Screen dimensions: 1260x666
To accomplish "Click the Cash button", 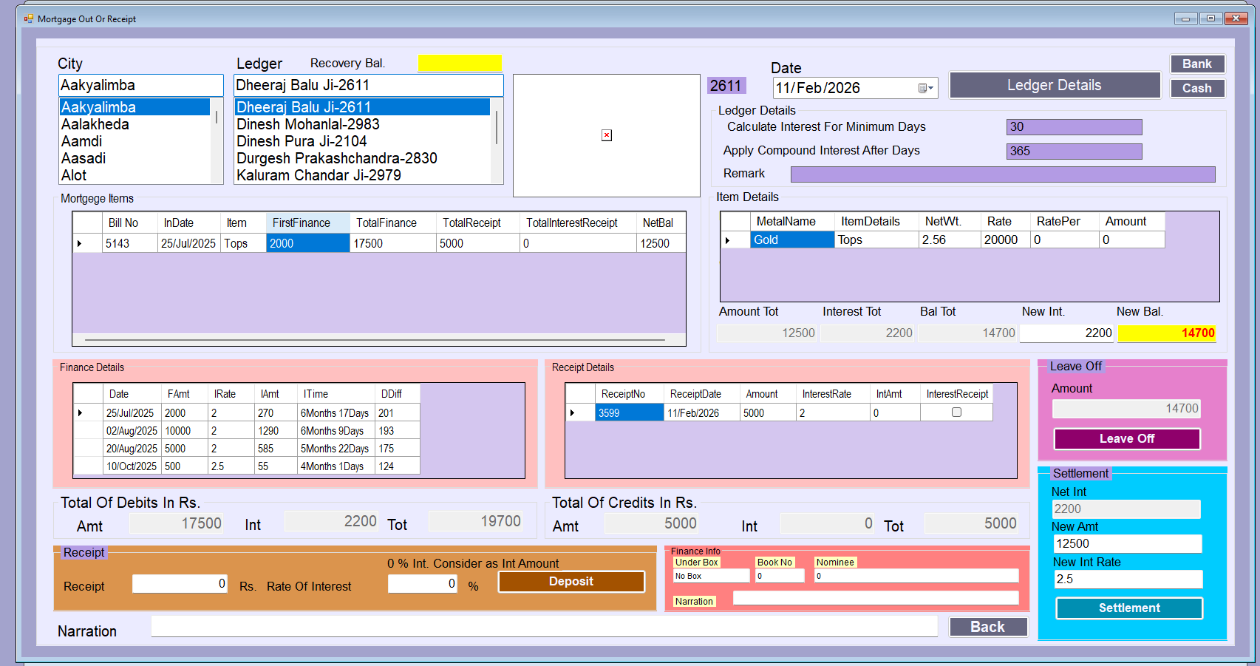I will (1197, 88).
